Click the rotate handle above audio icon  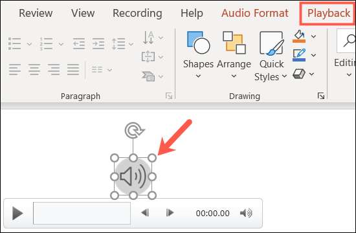(x=135, y=130)
